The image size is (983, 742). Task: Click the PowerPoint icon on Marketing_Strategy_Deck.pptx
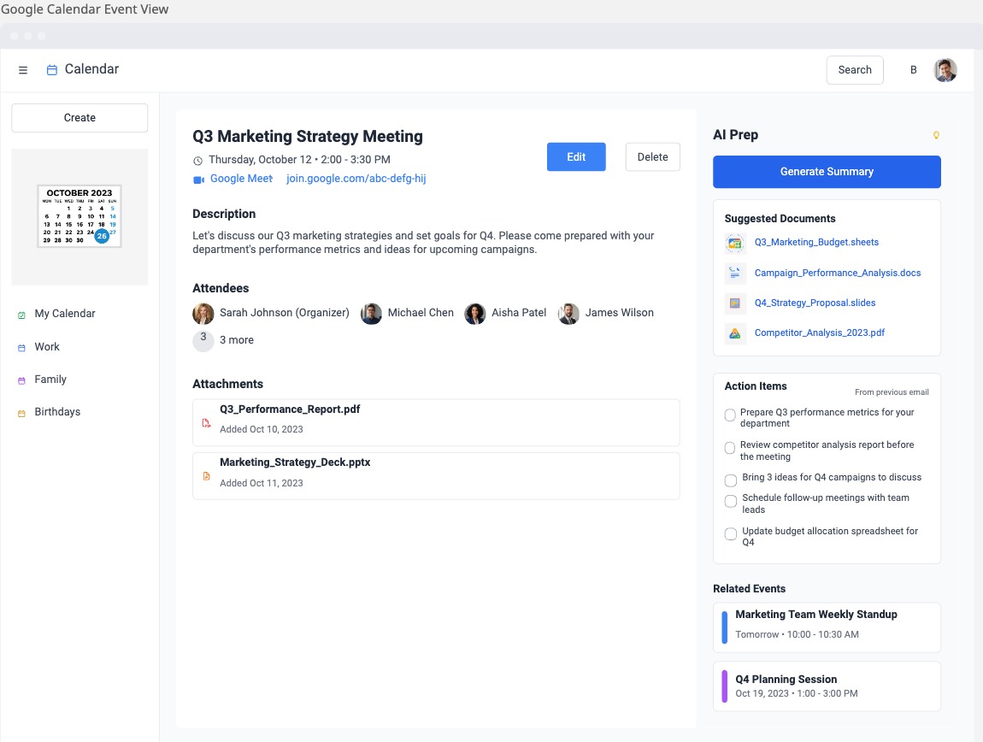[205, 476]
